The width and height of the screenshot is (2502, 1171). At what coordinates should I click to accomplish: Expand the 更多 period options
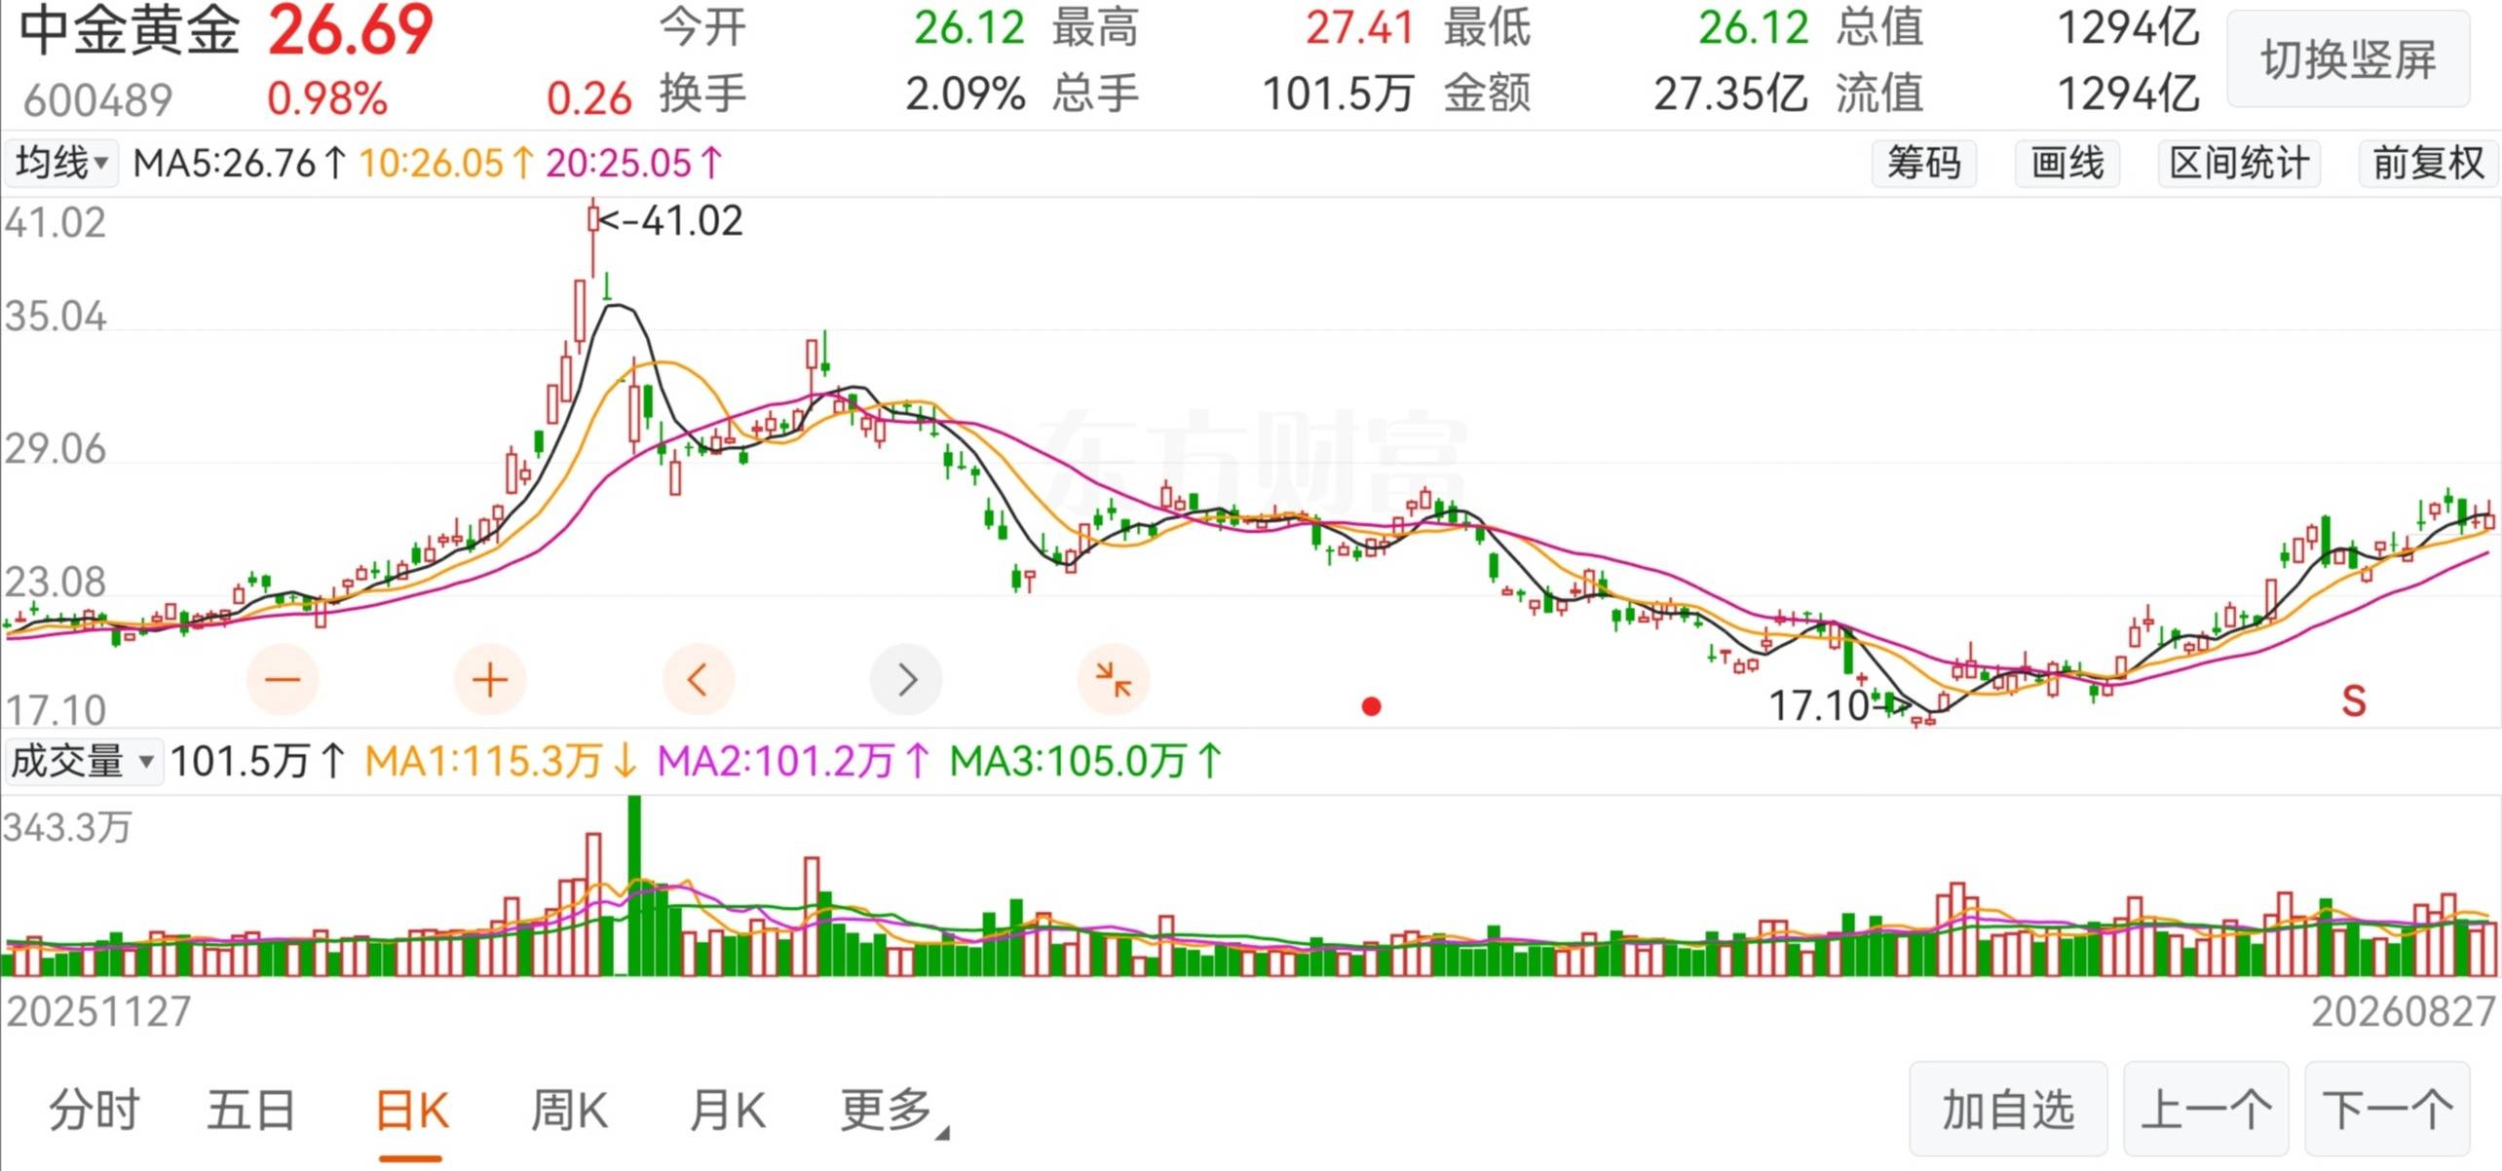pos(893,1110)
